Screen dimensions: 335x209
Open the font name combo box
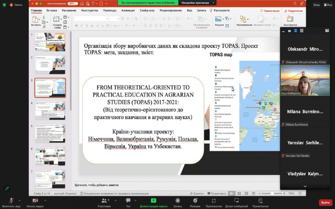pyautogui.click(x=91, y=19)
